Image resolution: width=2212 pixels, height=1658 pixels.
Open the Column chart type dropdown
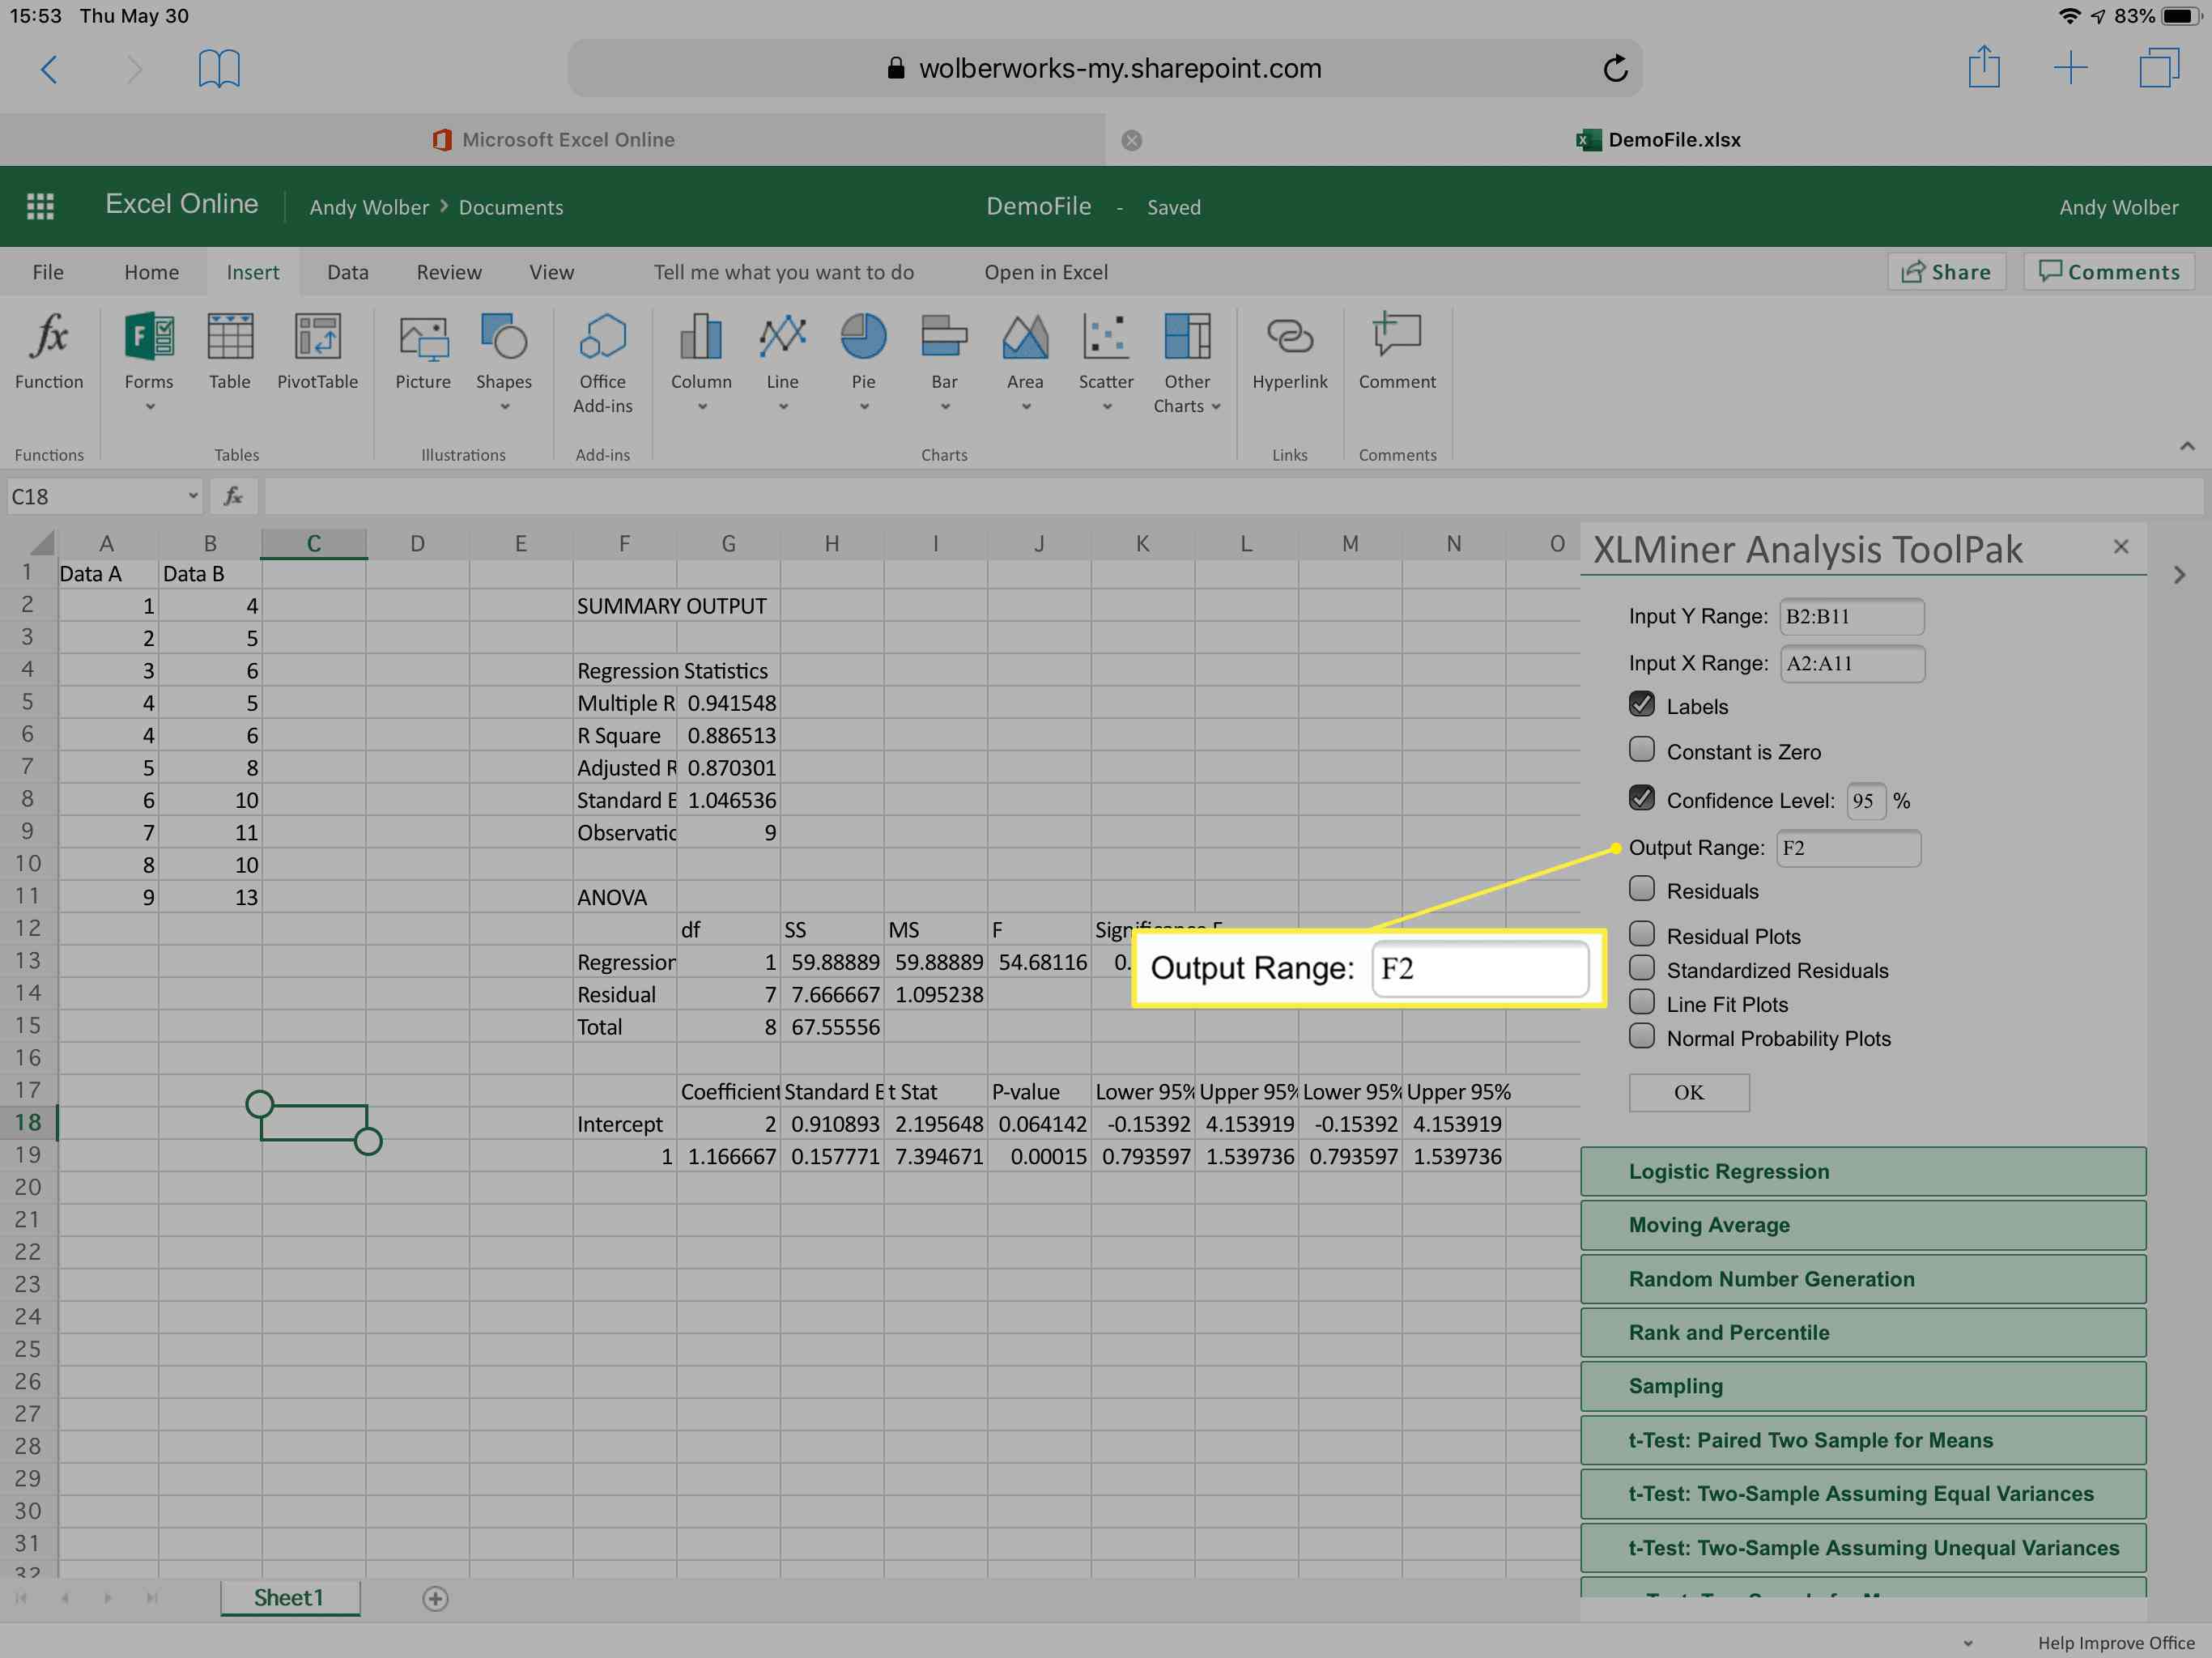click(700, 407)
